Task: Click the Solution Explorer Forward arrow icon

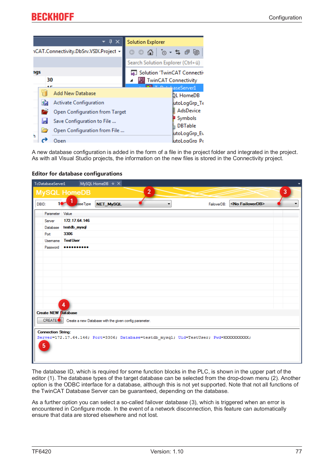Action: pyautogui.click(x=141, y=52)
